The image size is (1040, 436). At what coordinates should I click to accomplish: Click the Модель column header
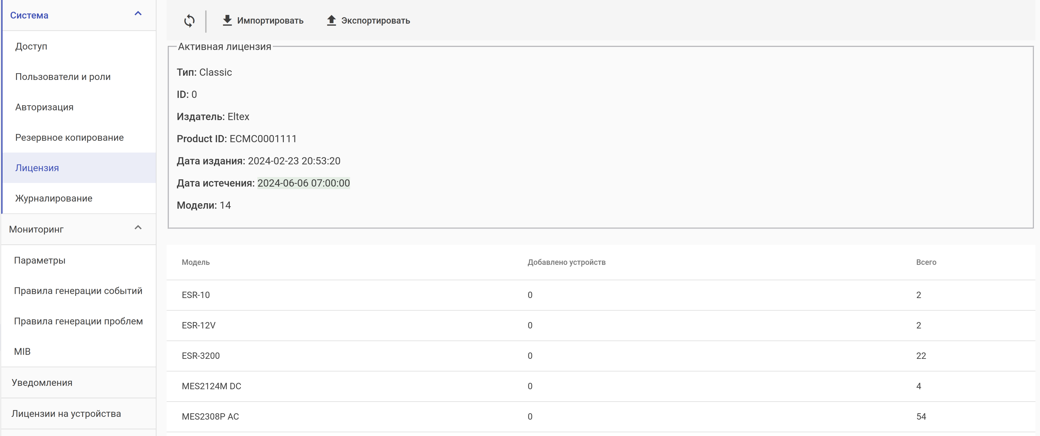pos(195,262)
